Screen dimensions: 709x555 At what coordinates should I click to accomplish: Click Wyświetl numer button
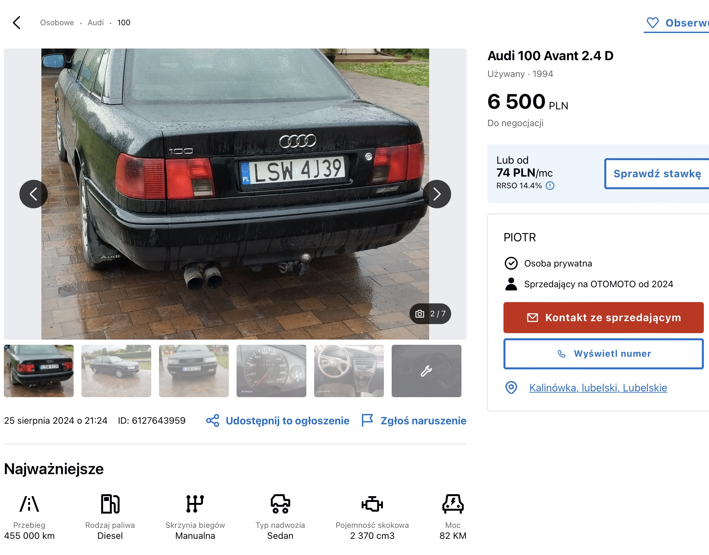[604, 354]
